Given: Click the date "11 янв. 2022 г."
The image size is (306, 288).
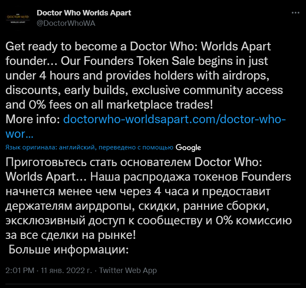Looking at the screenshot, I should coord(66,271).
